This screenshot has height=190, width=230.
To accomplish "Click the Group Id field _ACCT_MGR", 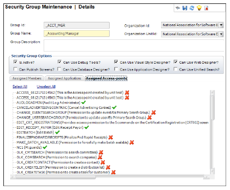I will [77, 25].
